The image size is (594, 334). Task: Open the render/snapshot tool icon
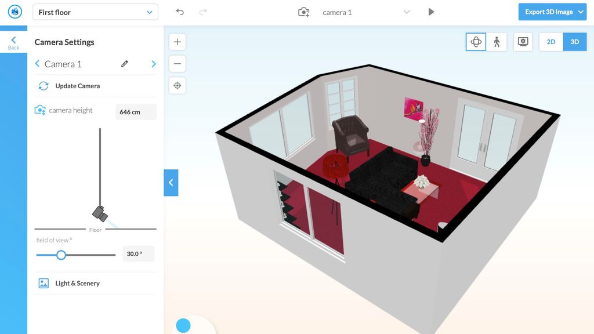click(523, 41)
